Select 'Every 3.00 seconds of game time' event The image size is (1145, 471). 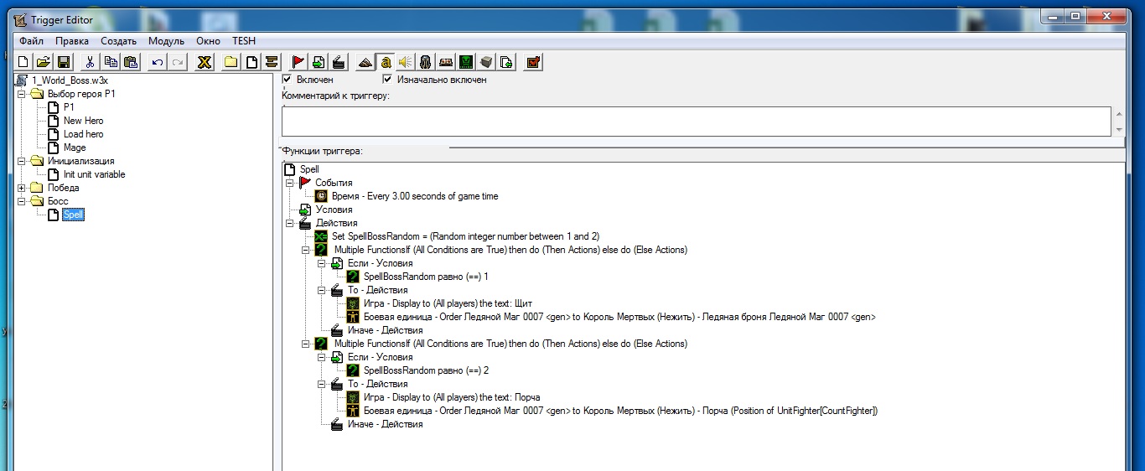tap(415, 196)
